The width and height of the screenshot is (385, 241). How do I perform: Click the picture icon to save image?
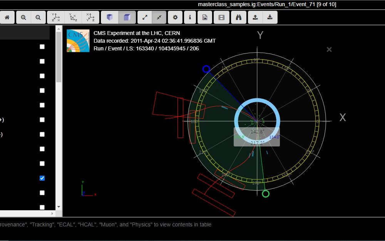(205, 17)
